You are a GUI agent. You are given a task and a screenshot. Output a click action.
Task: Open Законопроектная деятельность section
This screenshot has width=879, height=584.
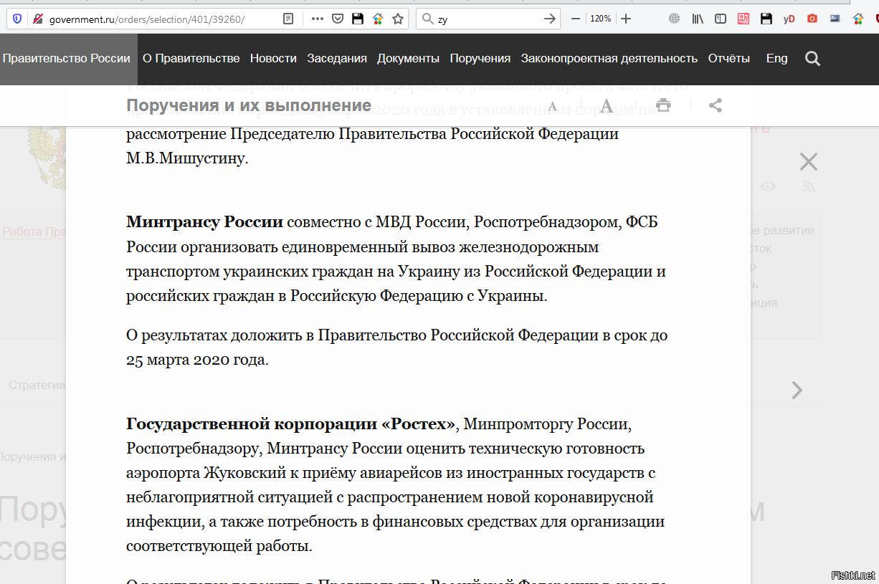[609, 59]
